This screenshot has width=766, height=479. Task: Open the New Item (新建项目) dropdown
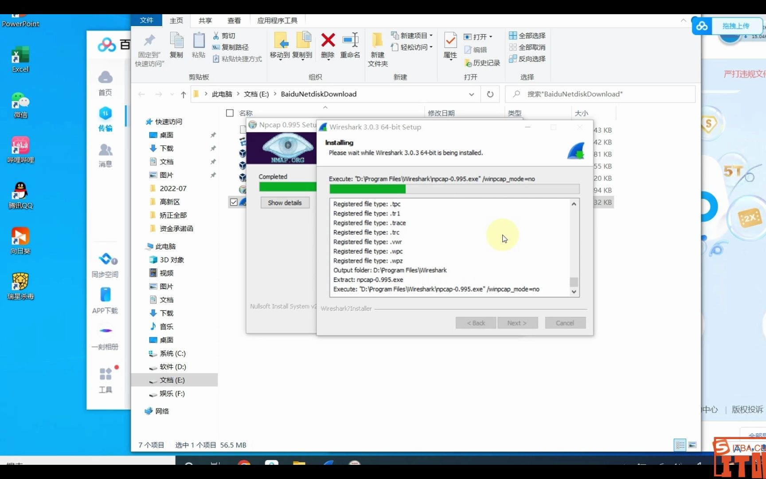(412, 35)
